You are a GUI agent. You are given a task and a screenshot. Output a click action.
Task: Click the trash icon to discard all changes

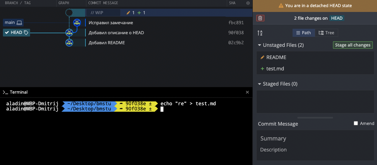260,18
